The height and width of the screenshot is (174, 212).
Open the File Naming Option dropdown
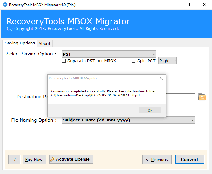click(x=128, y=120)
